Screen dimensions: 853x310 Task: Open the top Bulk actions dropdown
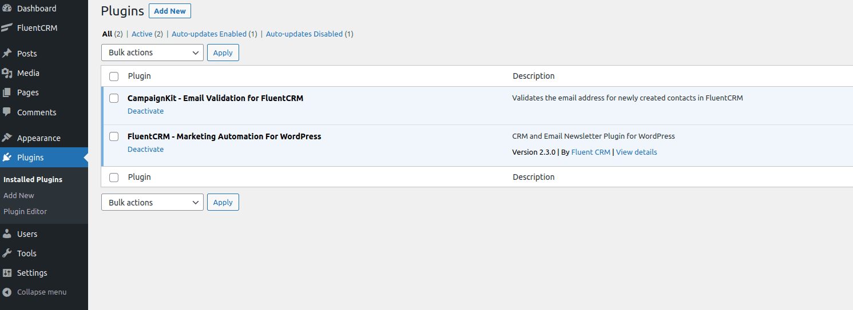point(152,53)
